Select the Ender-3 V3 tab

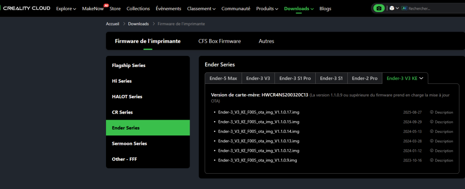(258, 78)
